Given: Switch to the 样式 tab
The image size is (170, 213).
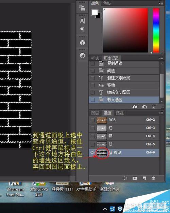Looking at the screenshot, I should pos(95,58).
